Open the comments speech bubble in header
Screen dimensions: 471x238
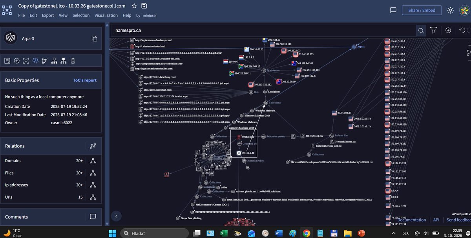[x=393, y=10]
